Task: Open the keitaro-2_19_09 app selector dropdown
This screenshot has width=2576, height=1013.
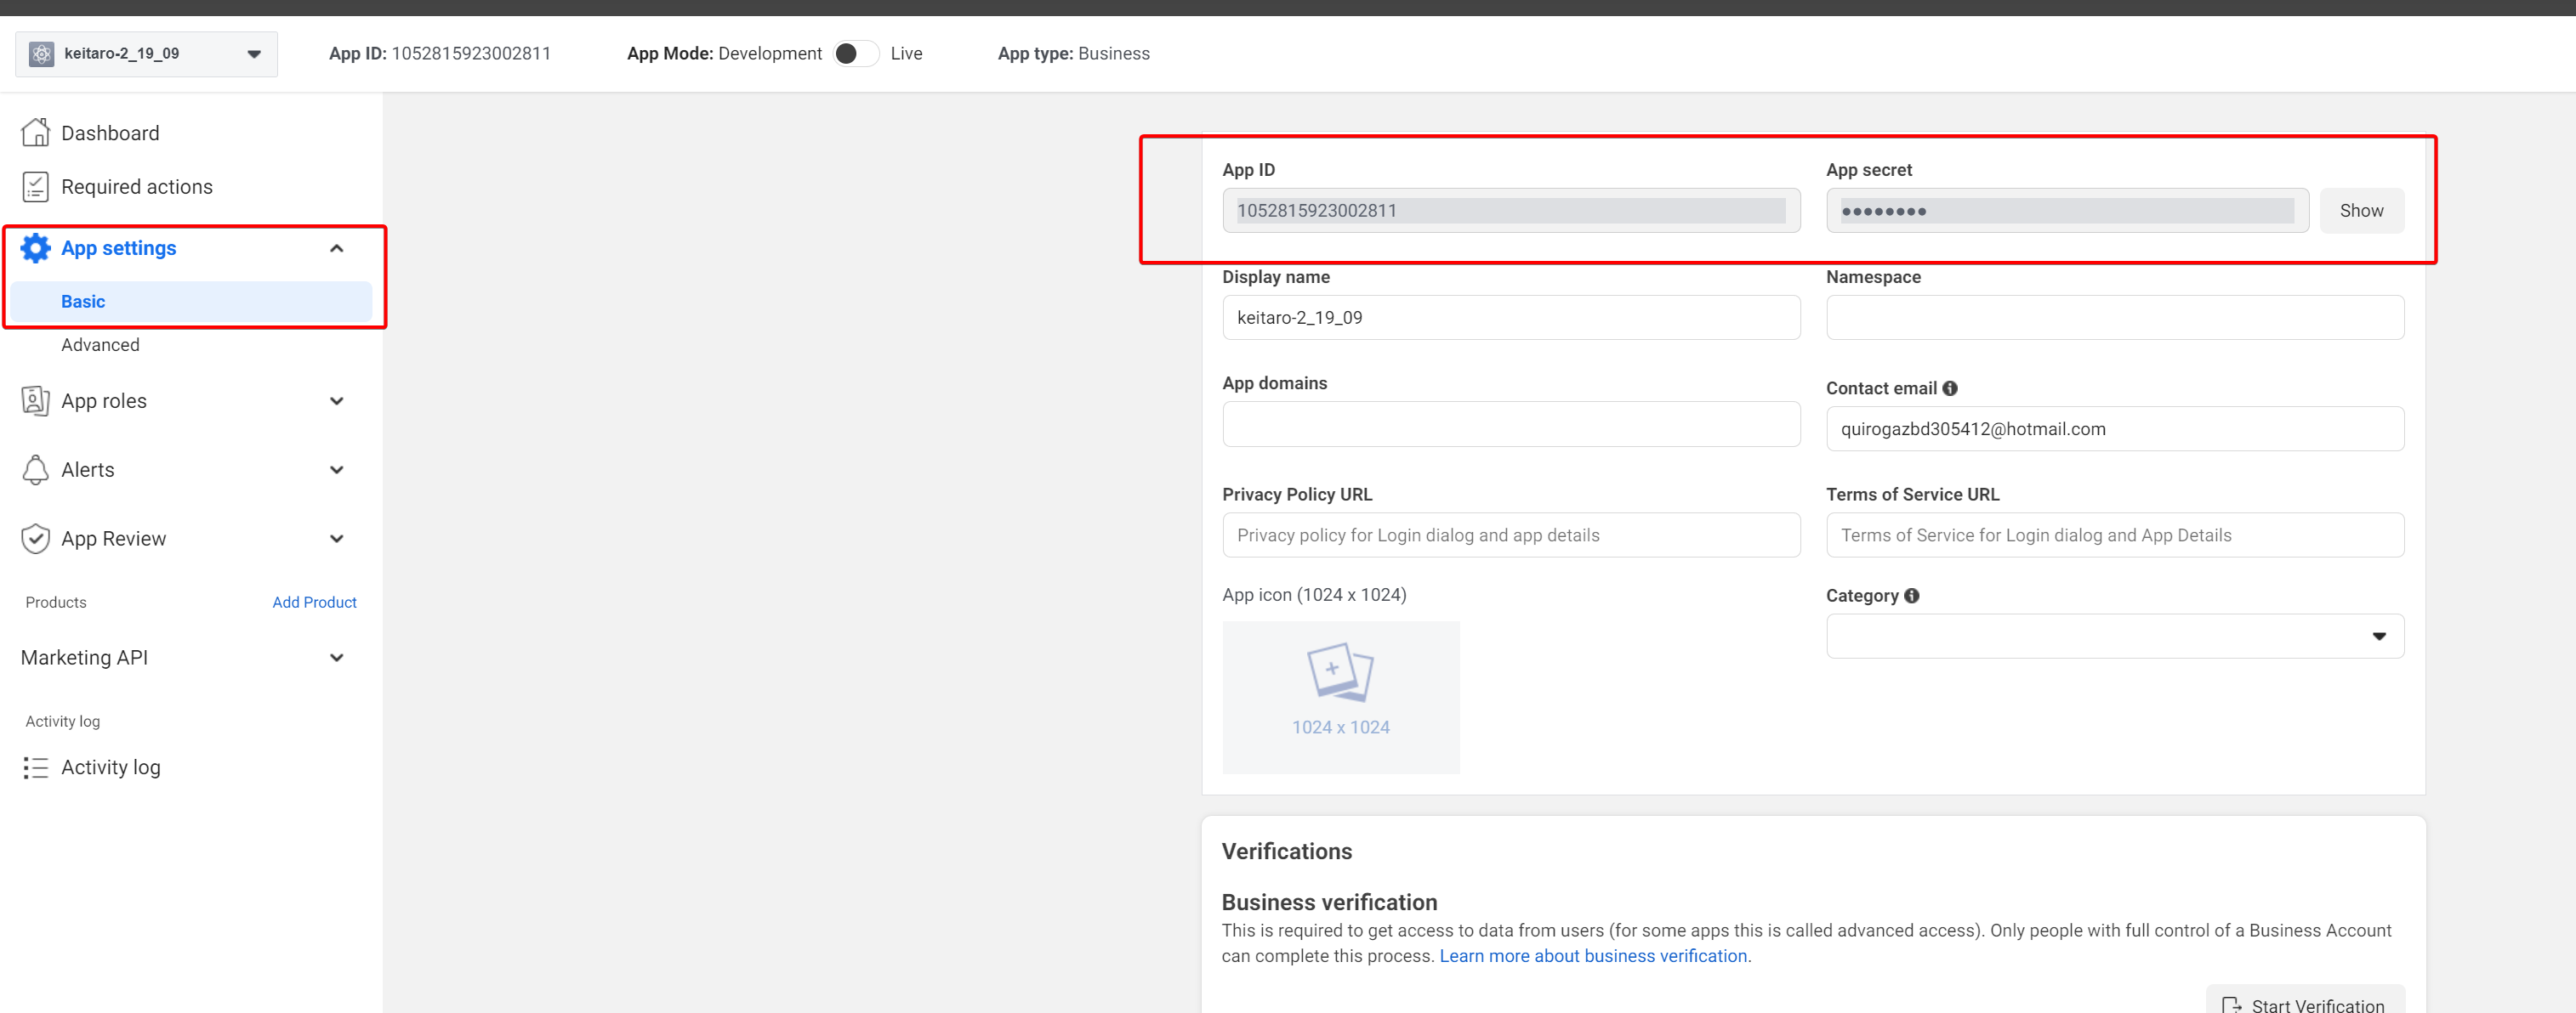Action: tap(147, 54)
